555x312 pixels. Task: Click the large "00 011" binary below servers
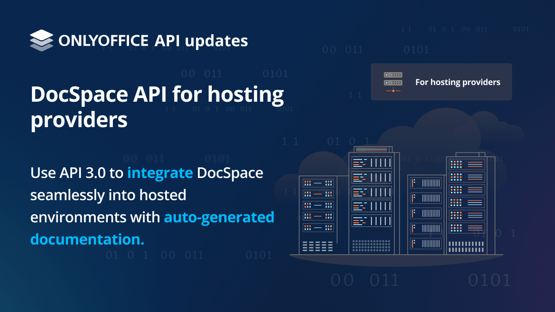click(364, 280)
